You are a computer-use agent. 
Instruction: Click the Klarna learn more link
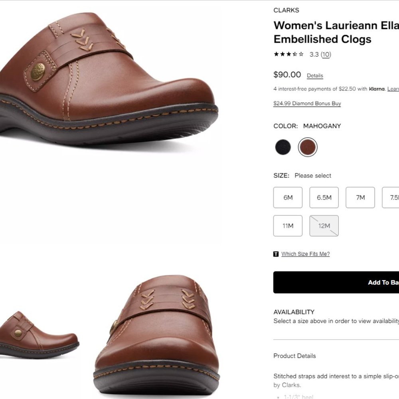(393, 89)
